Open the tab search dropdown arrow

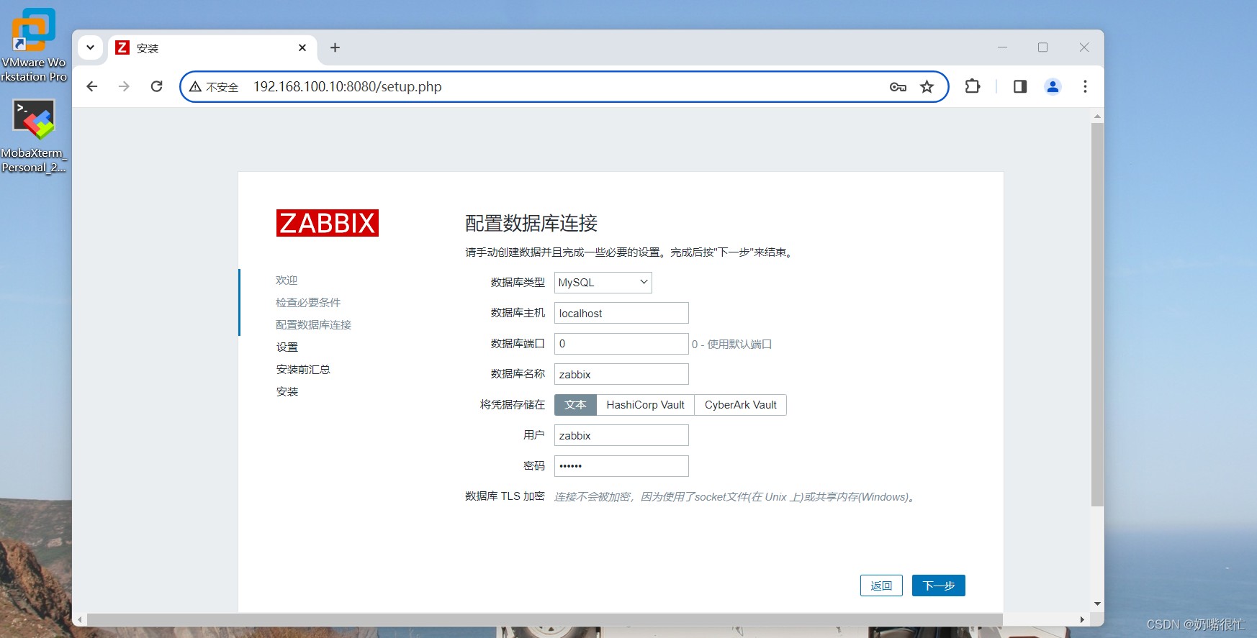(x=90, y=47)
